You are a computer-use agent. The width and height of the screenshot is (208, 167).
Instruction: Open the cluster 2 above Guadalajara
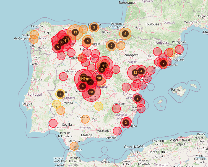tap(102, 69)
